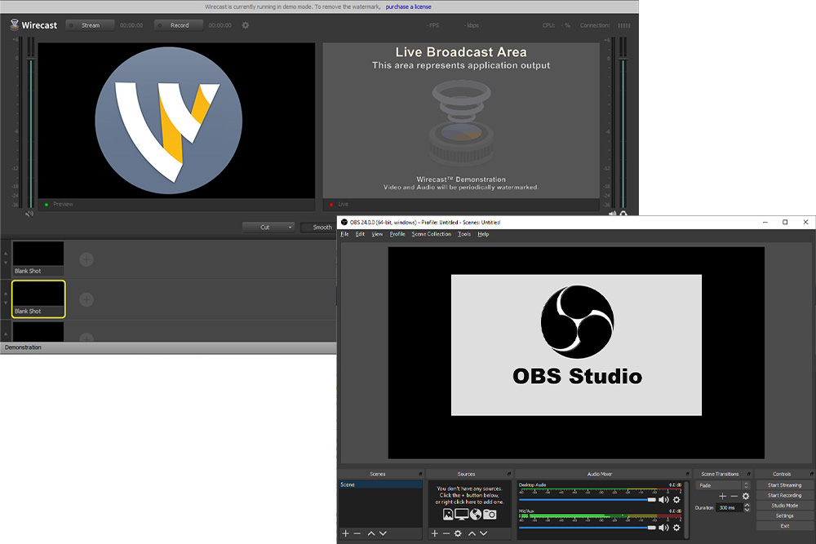The width and height of the screenshot is (816, 544).
Task: Click Exit in OBS Controls
Action: [x=784, y=526]
